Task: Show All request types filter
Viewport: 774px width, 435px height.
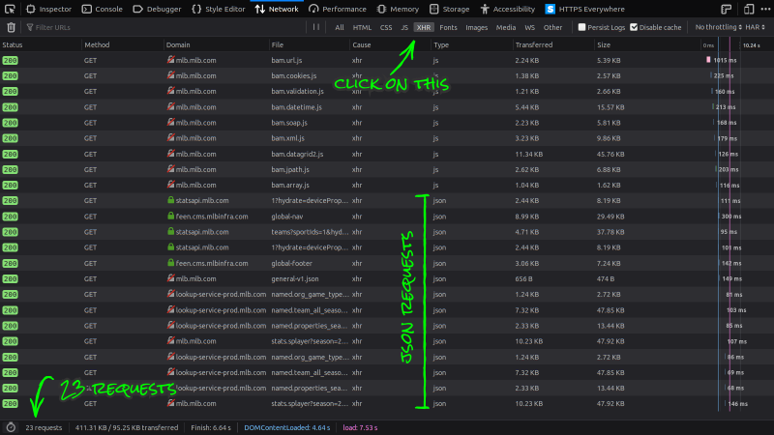Action: [x=340, y=27]
